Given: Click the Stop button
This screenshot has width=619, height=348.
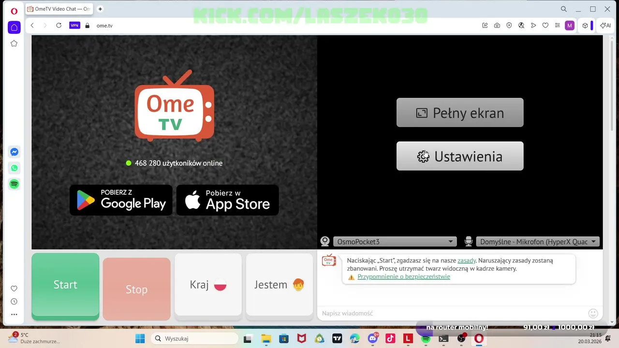Looking at the screenshot, I should coord(136,289).
